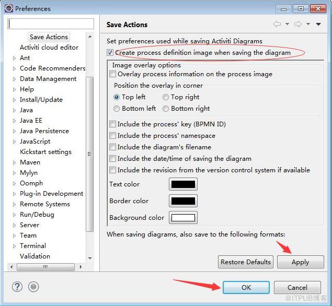The image size is (332, 306).
Task: Select Validation entry in tree
Action: (35, 256)
